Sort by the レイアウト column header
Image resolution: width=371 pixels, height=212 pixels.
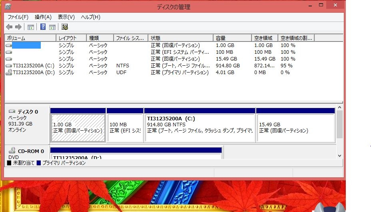click(x=71, y=38)
